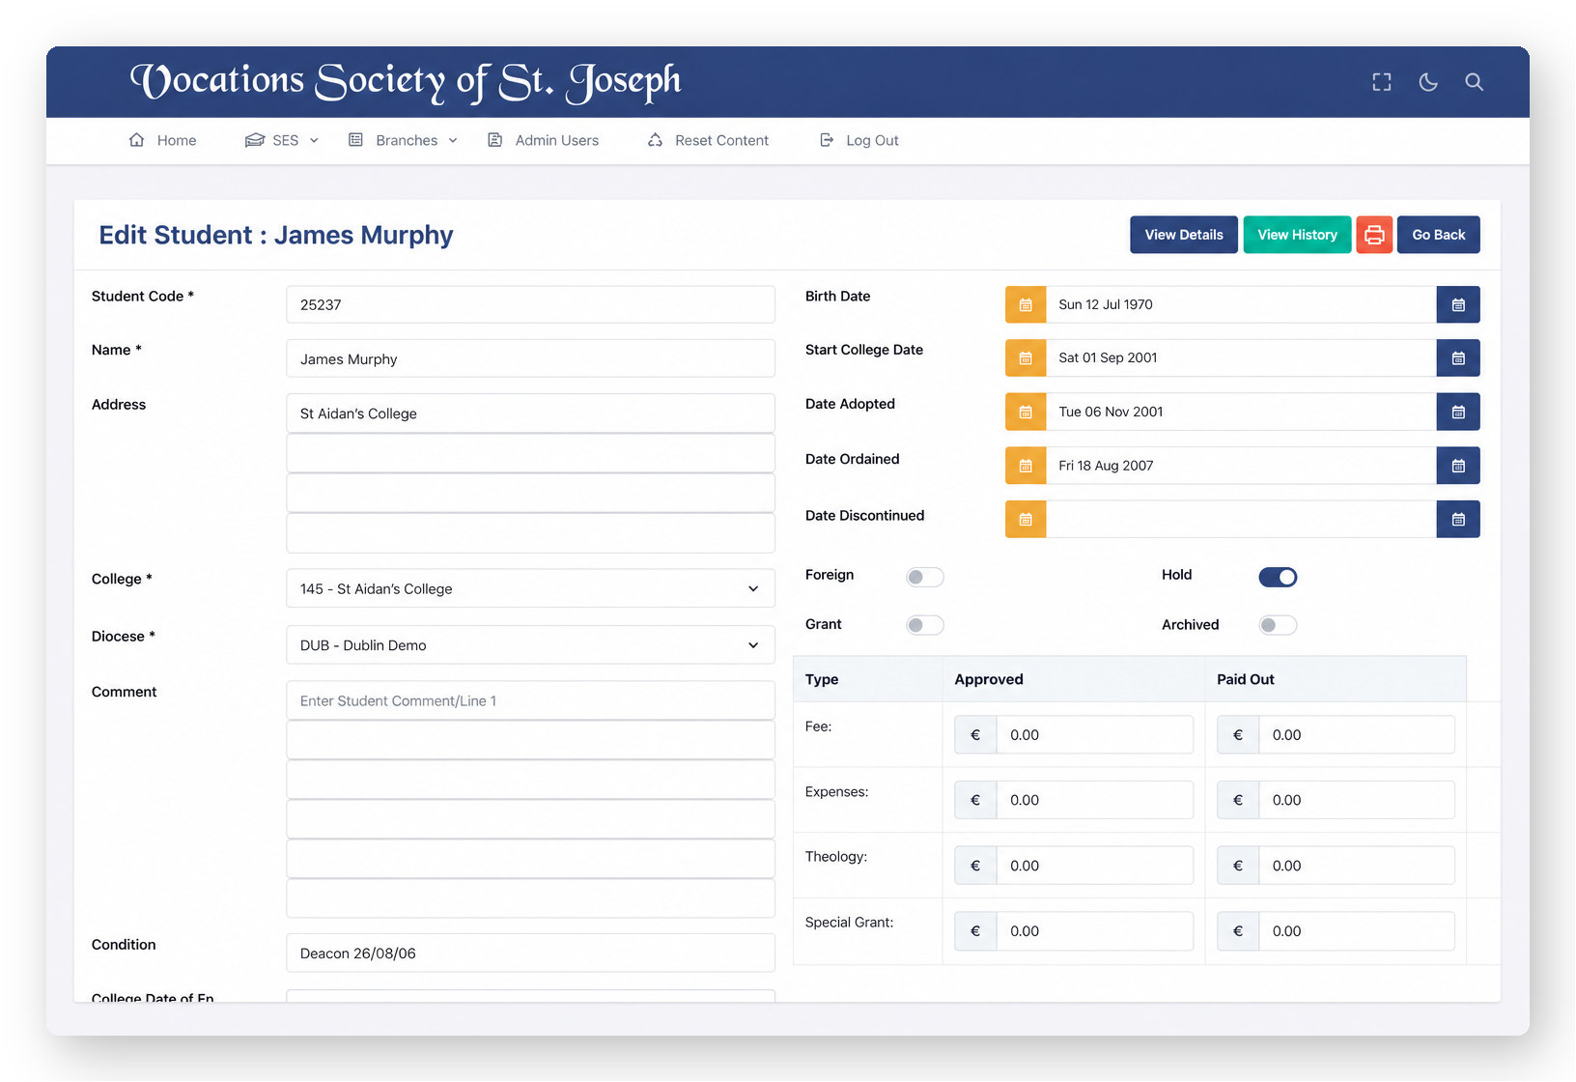The height and width of the screenshot is (1082, 1576).
Task: Open the Branches menu label
Action: [x=407, y=140]
